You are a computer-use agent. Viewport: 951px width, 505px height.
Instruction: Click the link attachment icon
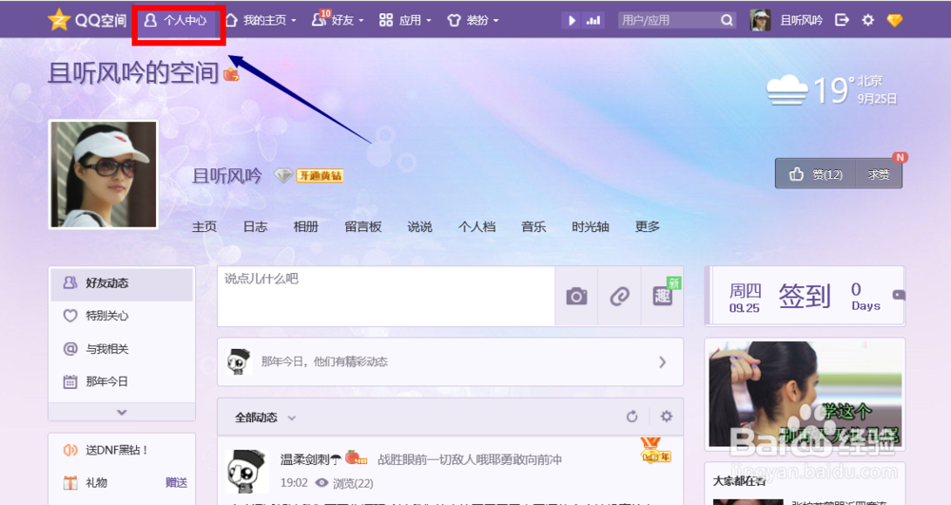(619, 296)
